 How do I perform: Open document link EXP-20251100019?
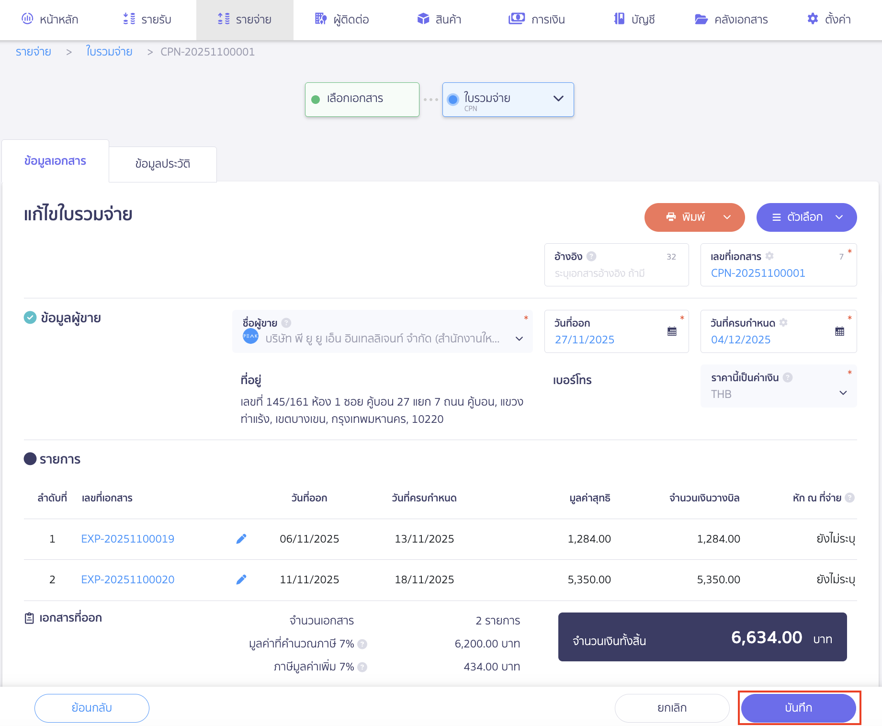128,539
